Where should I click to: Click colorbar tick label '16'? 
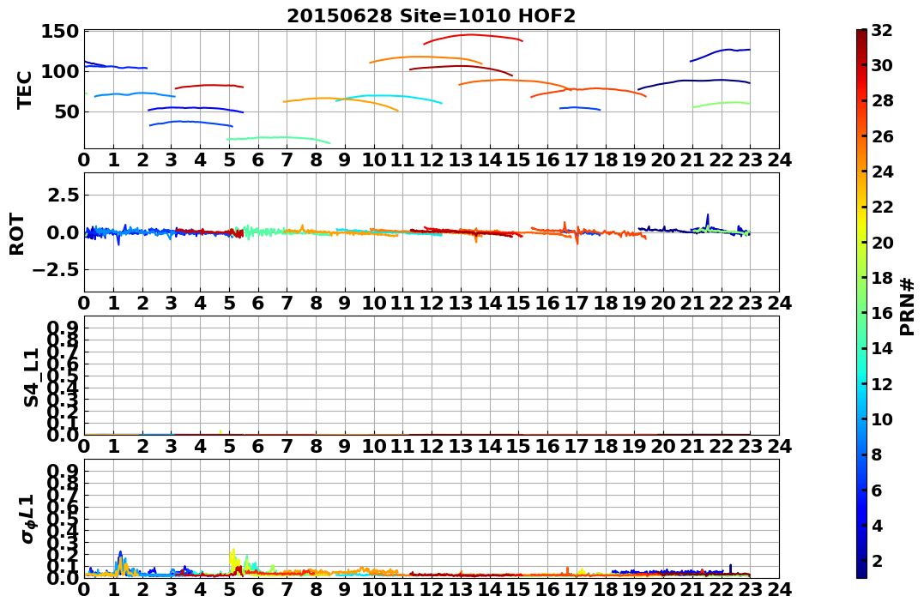(882, 313)
